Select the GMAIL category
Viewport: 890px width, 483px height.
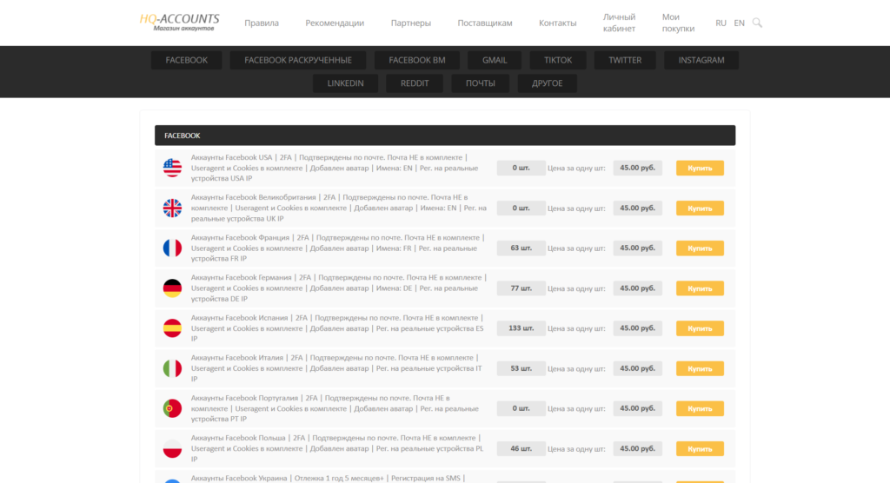[x=495, y=60]
